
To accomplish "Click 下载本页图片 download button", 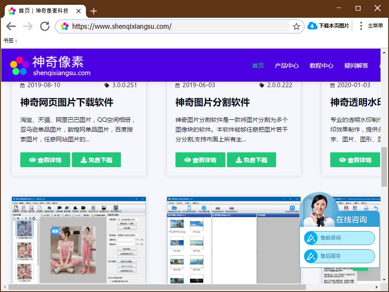I will (328, 25).
